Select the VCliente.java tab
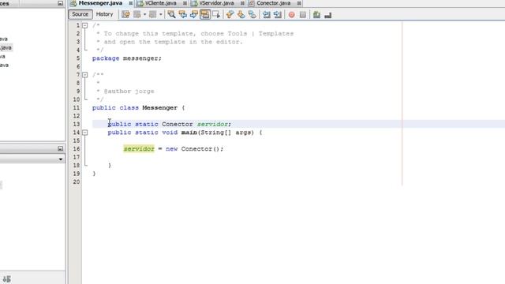 pyautogui.click(x=160, y=3)
